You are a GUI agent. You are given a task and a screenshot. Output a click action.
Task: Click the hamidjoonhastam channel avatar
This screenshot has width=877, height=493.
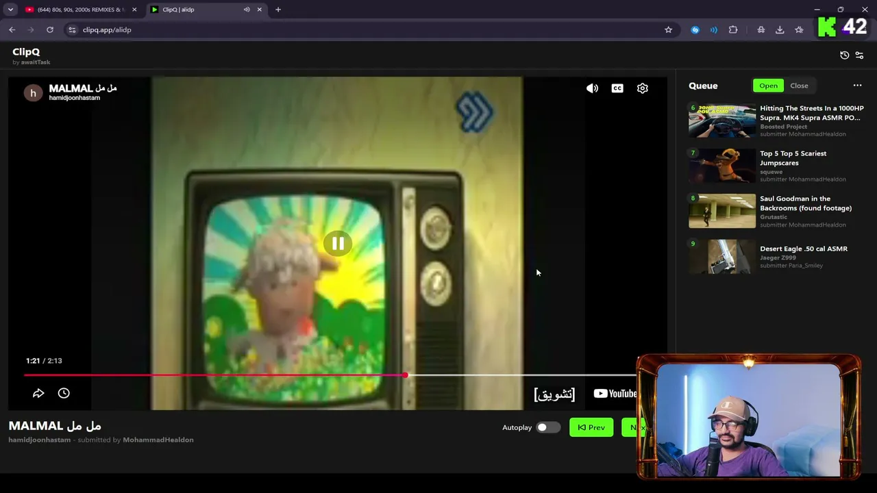pos(33,93)
